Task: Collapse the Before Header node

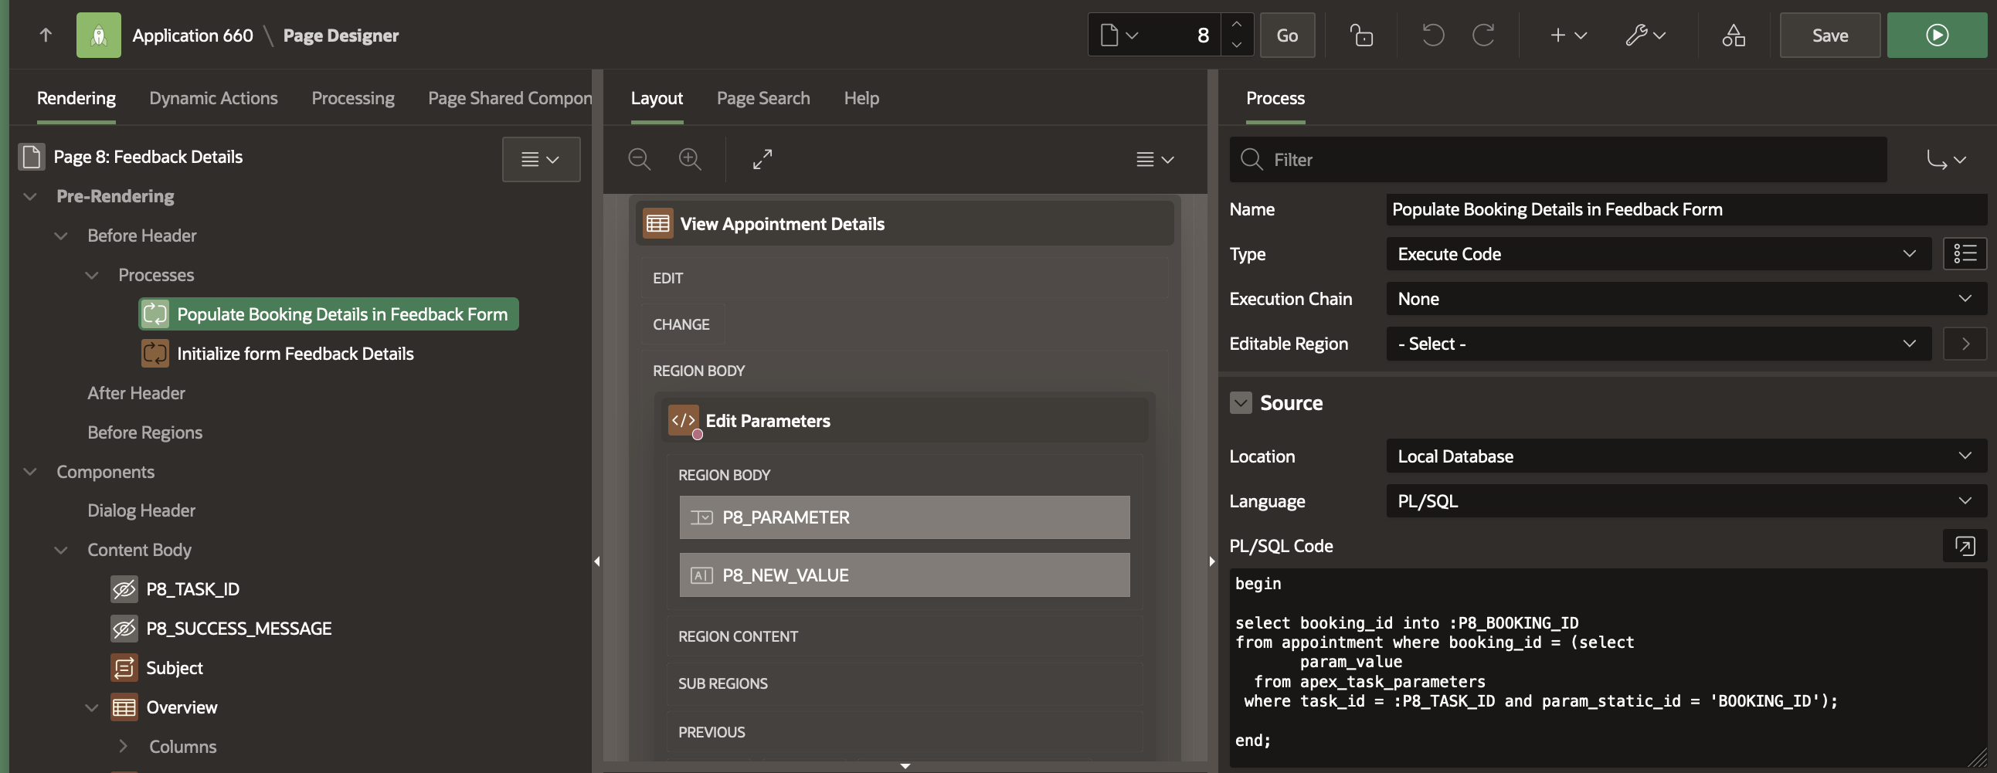Action: pyautogui.click(x=61, y=236)
